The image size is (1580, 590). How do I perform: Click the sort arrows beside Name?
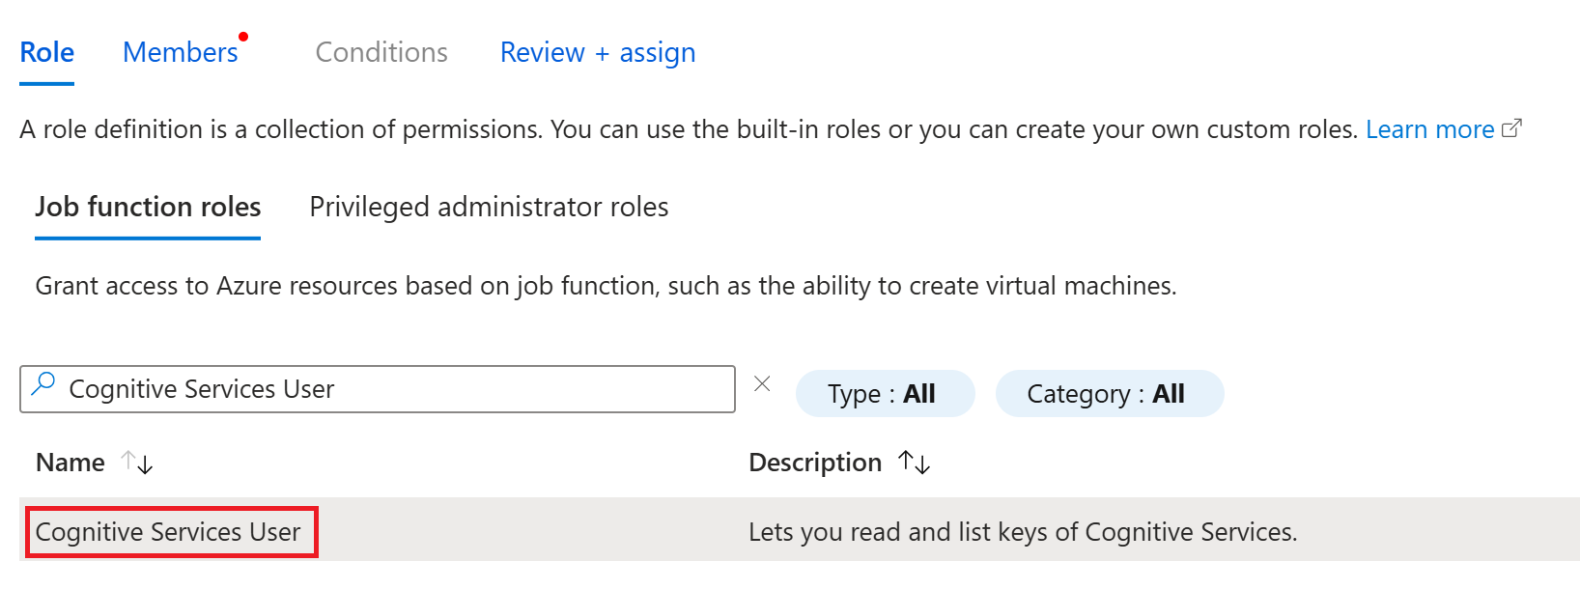tap(137, 464)
